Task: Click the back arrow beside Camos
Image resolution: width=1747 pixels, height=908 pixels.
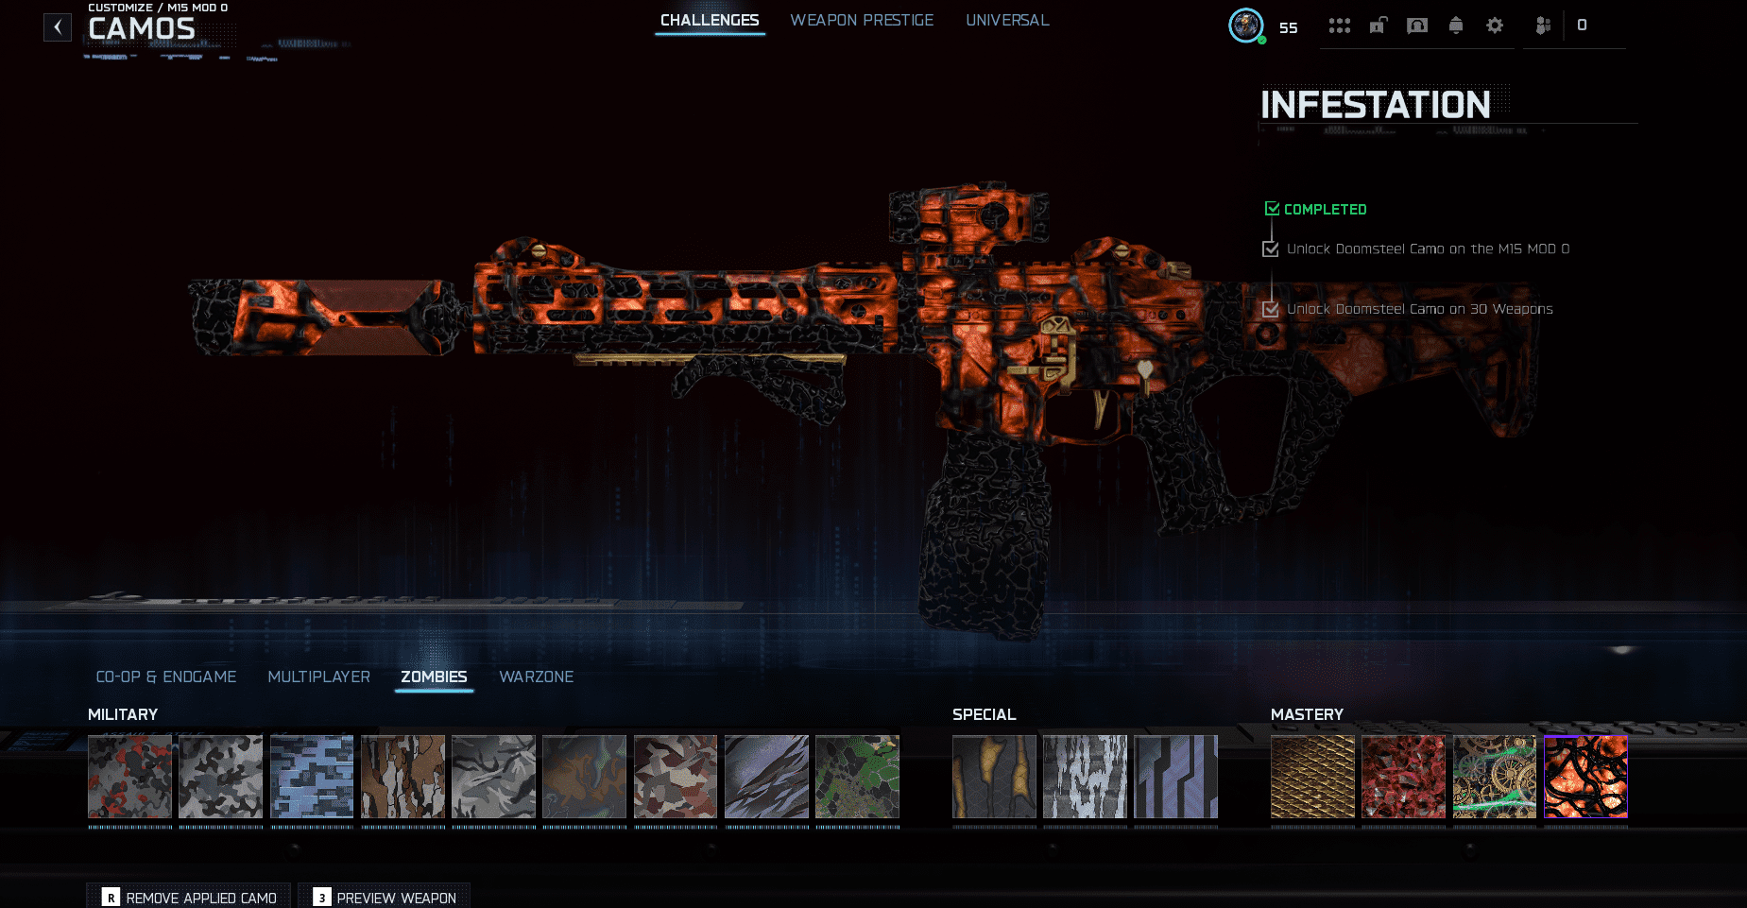Action: [x=58, y=27]
